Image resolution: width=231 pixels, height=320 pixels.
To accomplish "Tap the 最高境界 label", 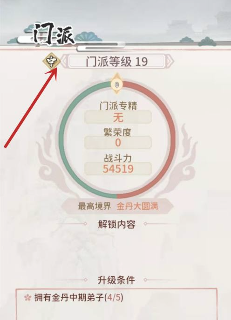I will click(x=95, y=206).
